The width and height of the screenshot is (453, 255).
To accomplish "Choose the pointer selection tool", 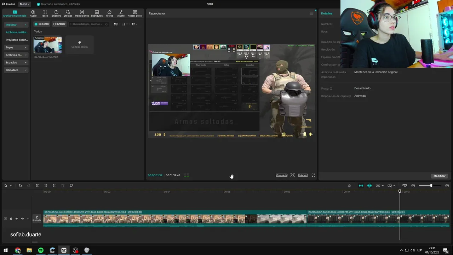I will click(x=6, y=186).
